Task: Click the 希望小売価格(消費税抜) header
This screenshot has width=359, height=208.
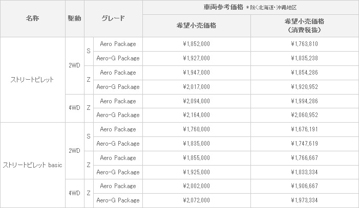Action: click(305, 26)
